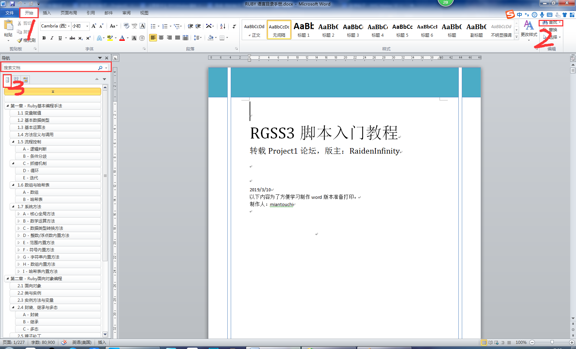Collapse 第一章 - Ruby基本编程手法 tree node

coord(8,106)
